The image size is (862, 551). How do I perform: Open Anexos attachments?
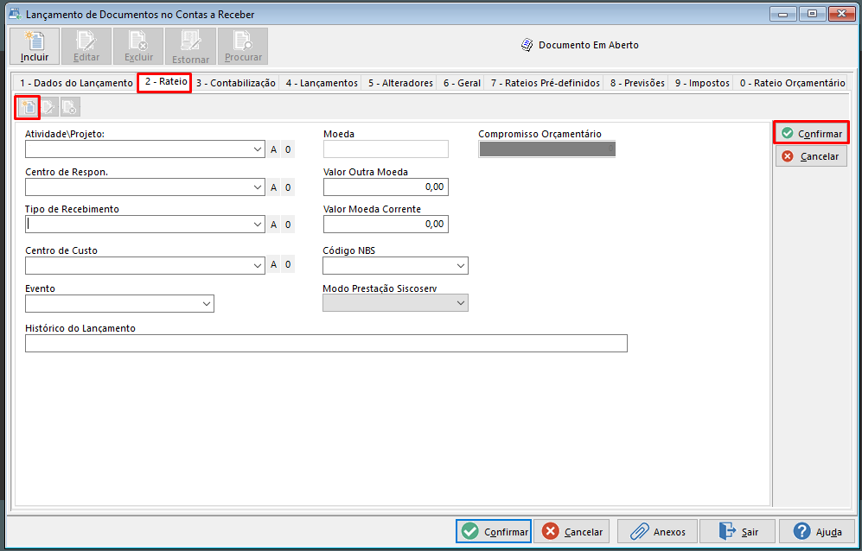pos(657,531)
